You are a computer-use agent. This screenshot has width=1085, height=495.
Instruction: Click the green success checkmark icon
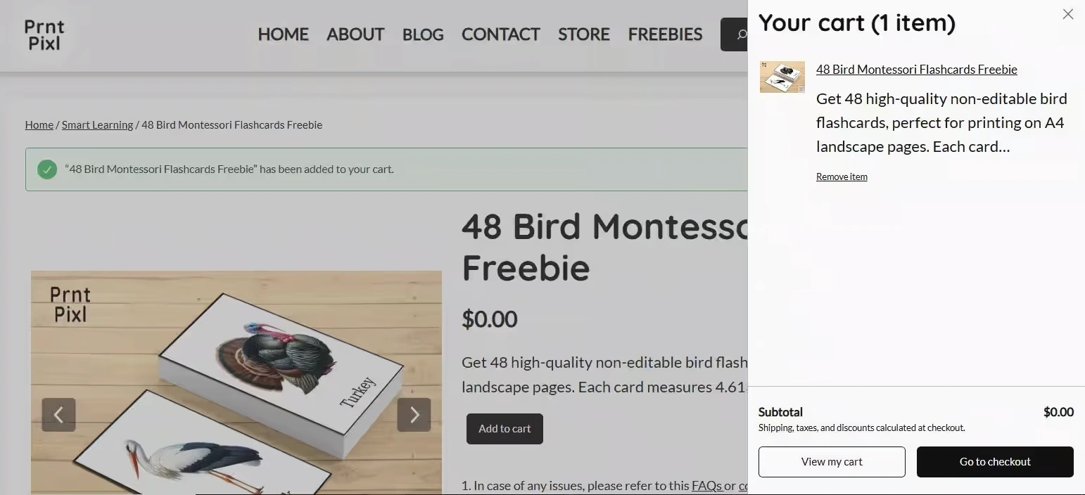coord(47,169)
